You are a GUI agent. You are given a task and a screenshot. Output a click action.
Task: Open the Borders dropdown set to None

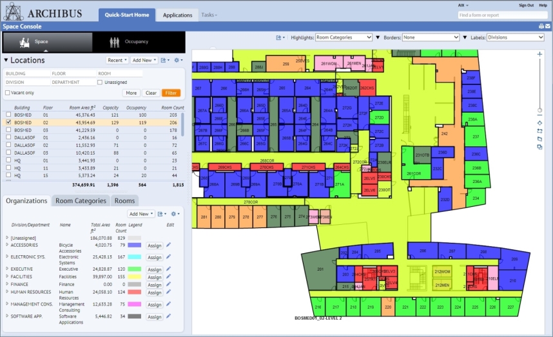[x=431, y=37]
